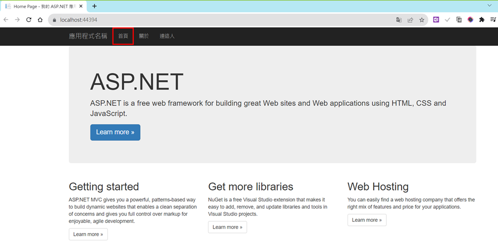Screen dimensions: 498x248
Task: Open the media control playlist icon
Action: click(x=493, y=20)
